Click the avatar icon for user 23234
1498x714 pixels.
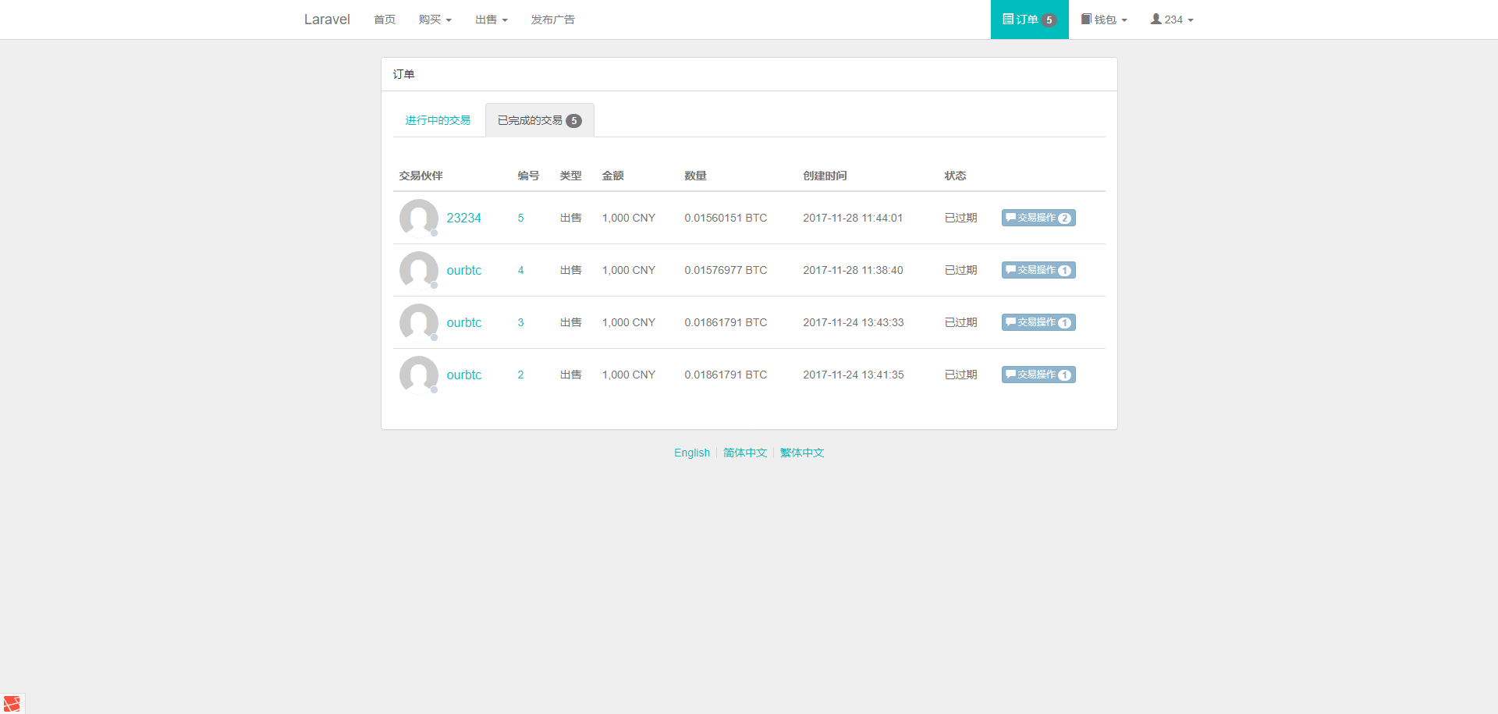click(x=419, y=218)
